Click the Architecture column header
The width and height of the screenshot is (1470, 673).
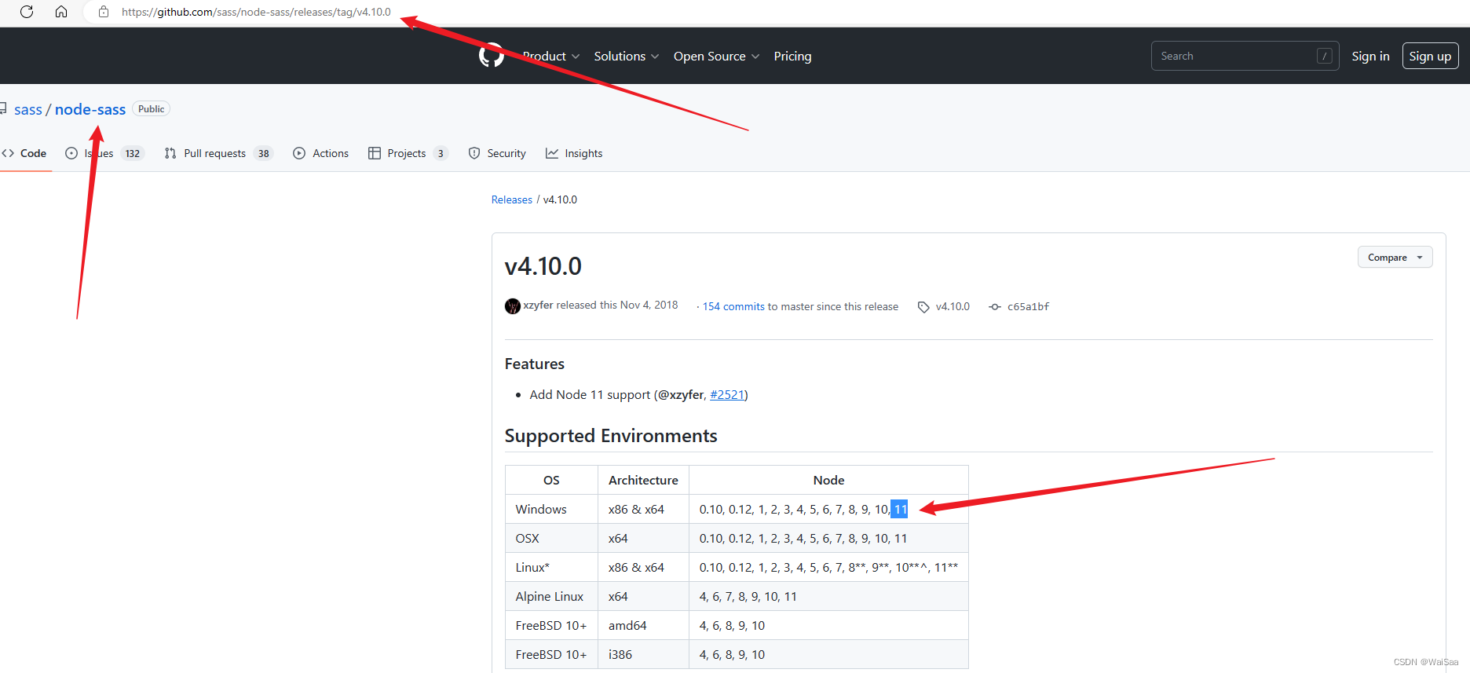point(643,480)
